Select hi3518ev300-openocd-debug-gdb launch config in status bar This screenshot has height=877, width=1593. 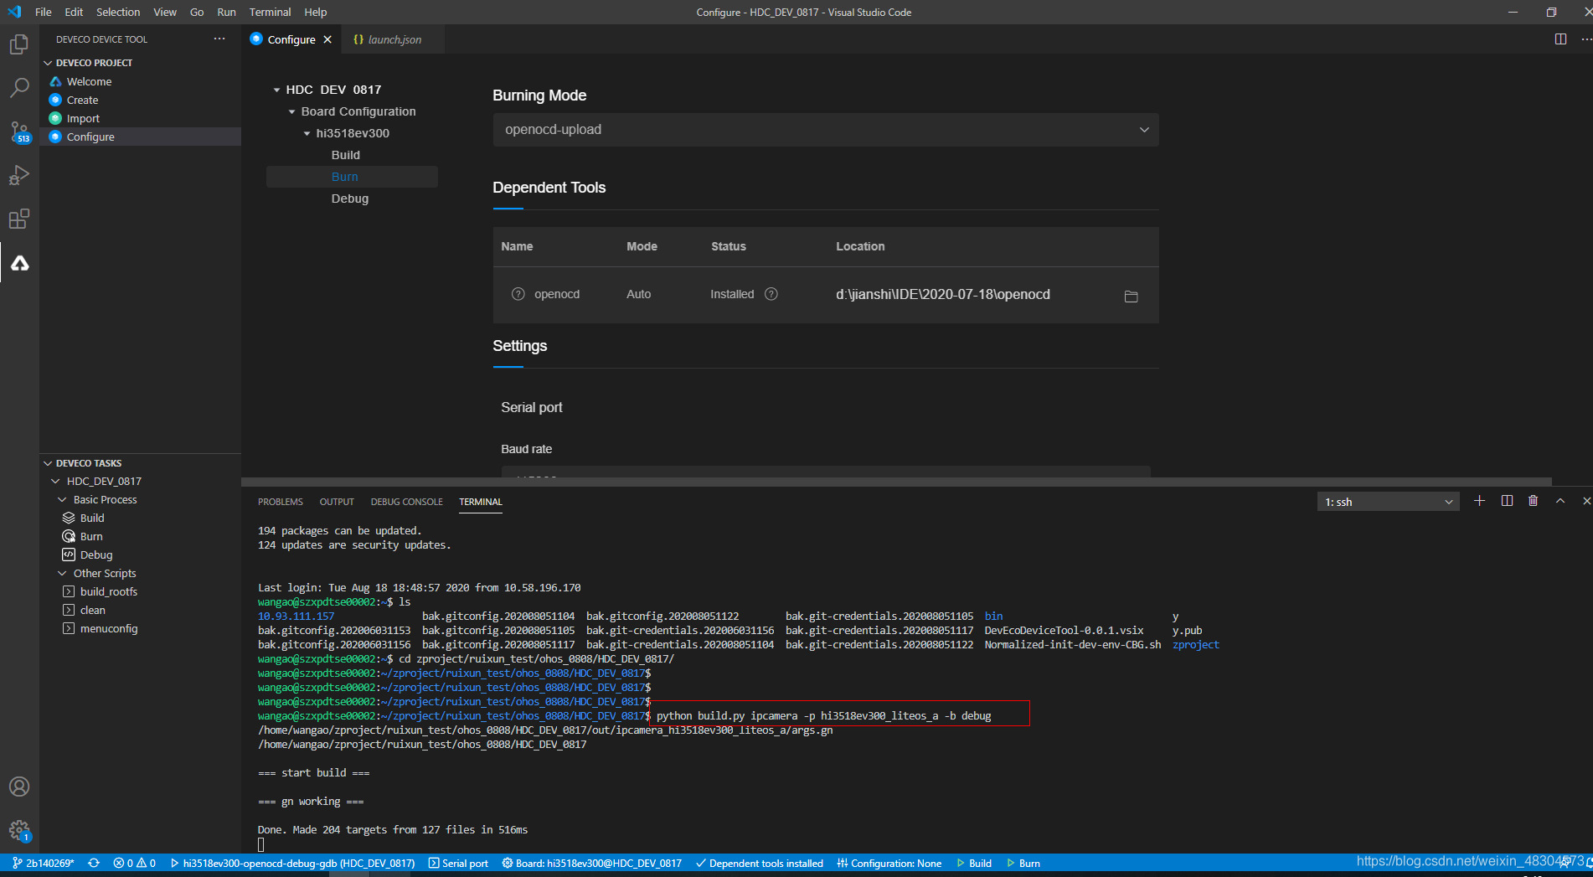pos(292,863)
